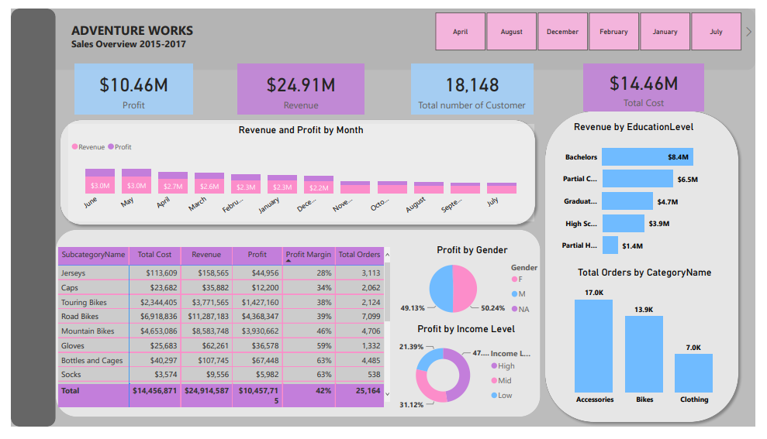
Task: Click the Profit legend marker in month chart
Action: [x=111, y=146]
